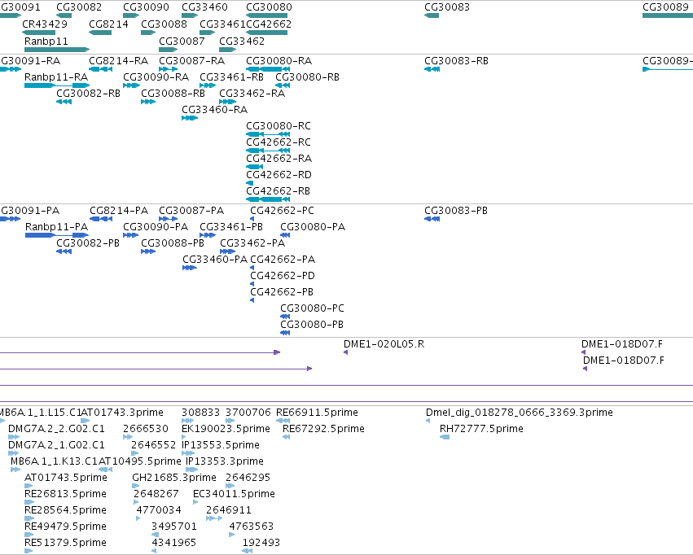Image resolution: width=693 pixels, height=555 pixels.
Task: Click the CG33461-PB protein label
Action: [x=231, y=227]
